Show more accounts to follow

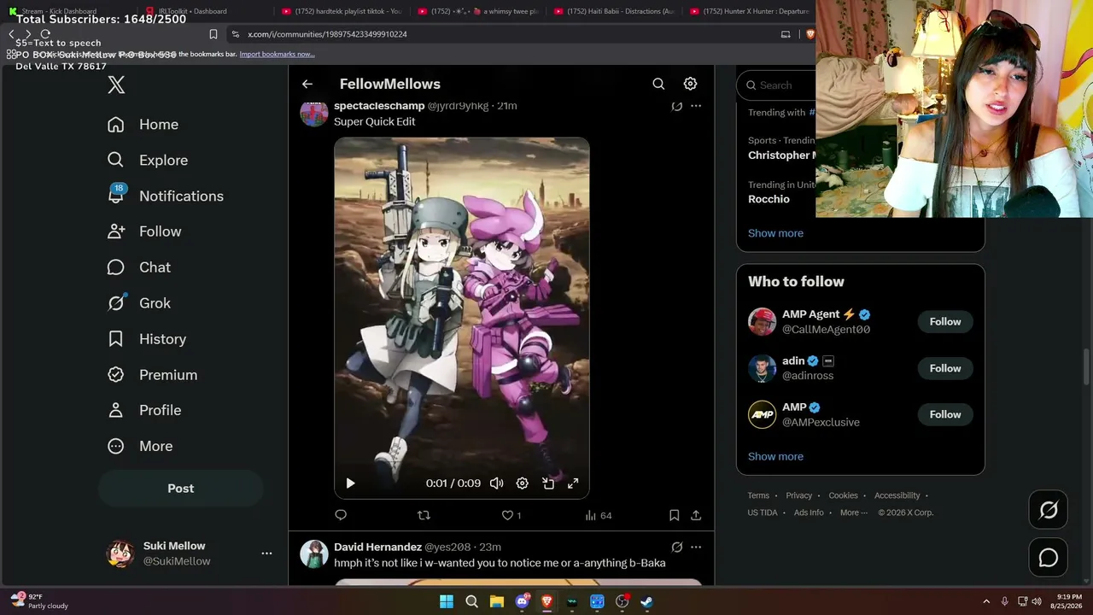point(775,456)
